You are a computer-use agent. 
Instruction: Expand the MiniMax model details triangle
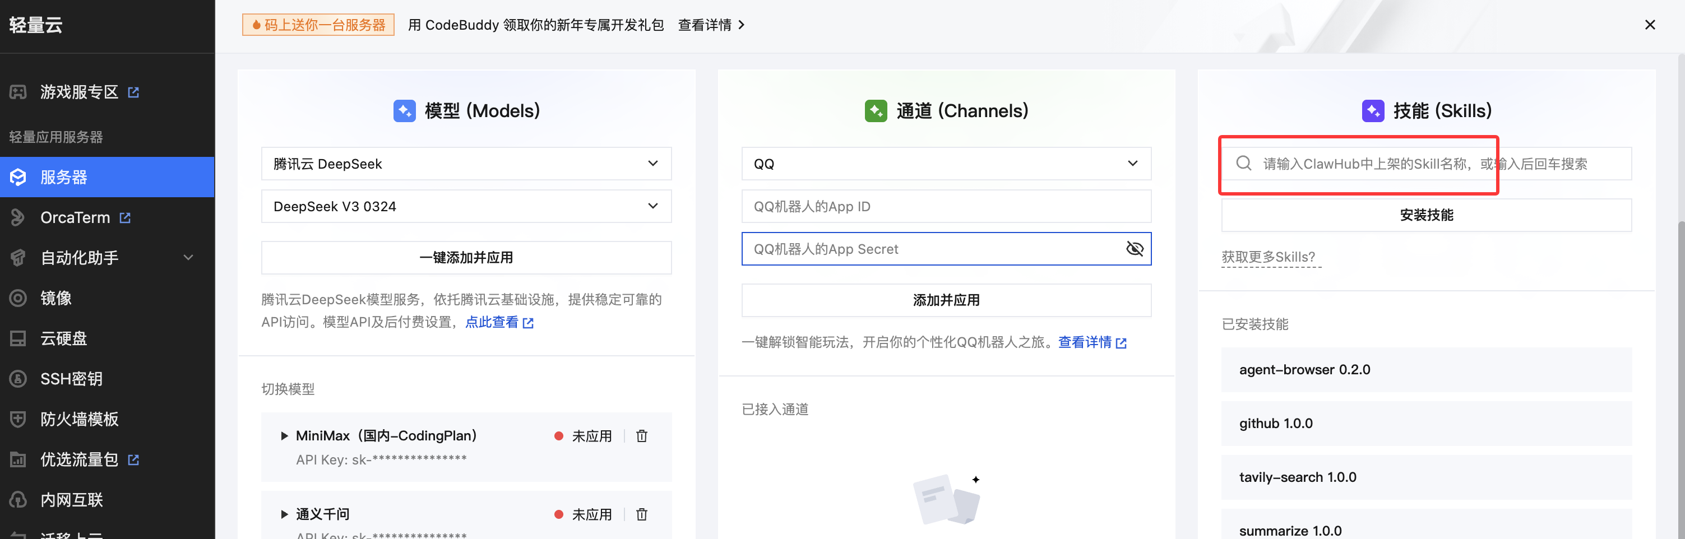coord(284,436)
